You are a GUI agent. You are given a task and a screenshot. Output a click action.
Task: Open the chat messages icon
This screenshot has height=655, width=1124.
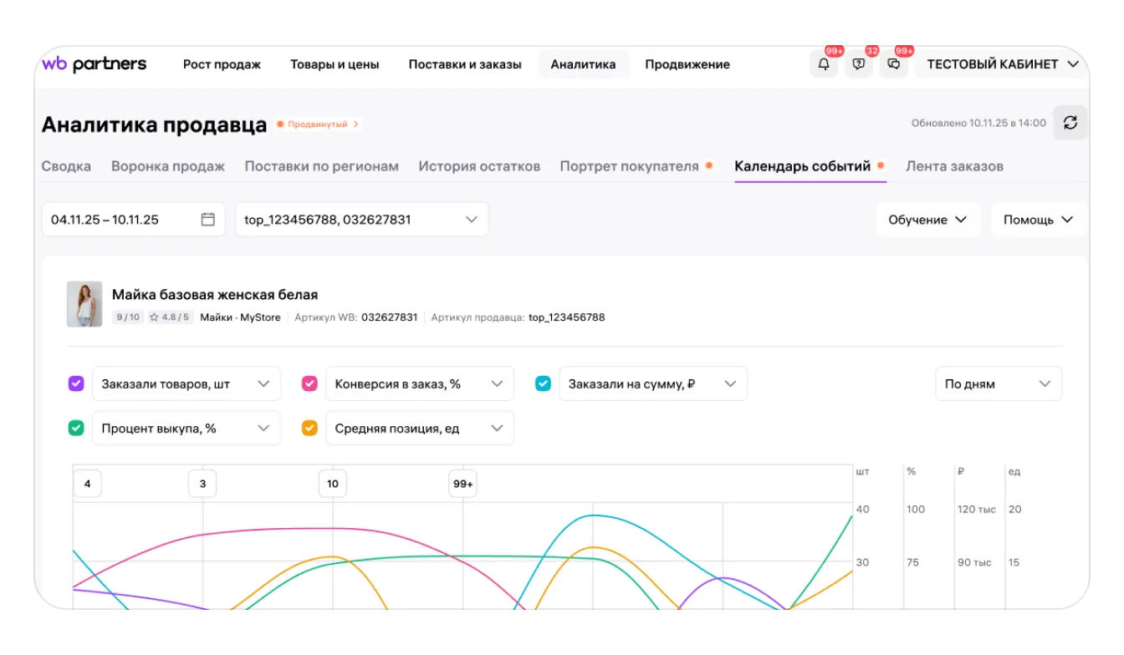pyautogui.click(x=893, y=64)
